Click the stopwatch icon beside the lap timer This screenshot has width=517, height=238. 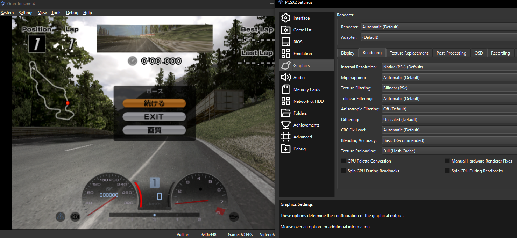[x=133, y=61]
